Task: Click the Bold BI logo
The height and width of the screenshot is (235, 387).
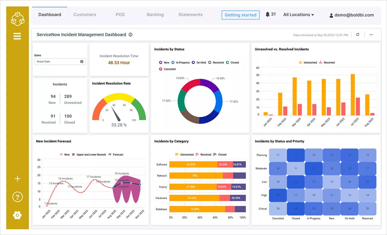Action: point(17,18)
